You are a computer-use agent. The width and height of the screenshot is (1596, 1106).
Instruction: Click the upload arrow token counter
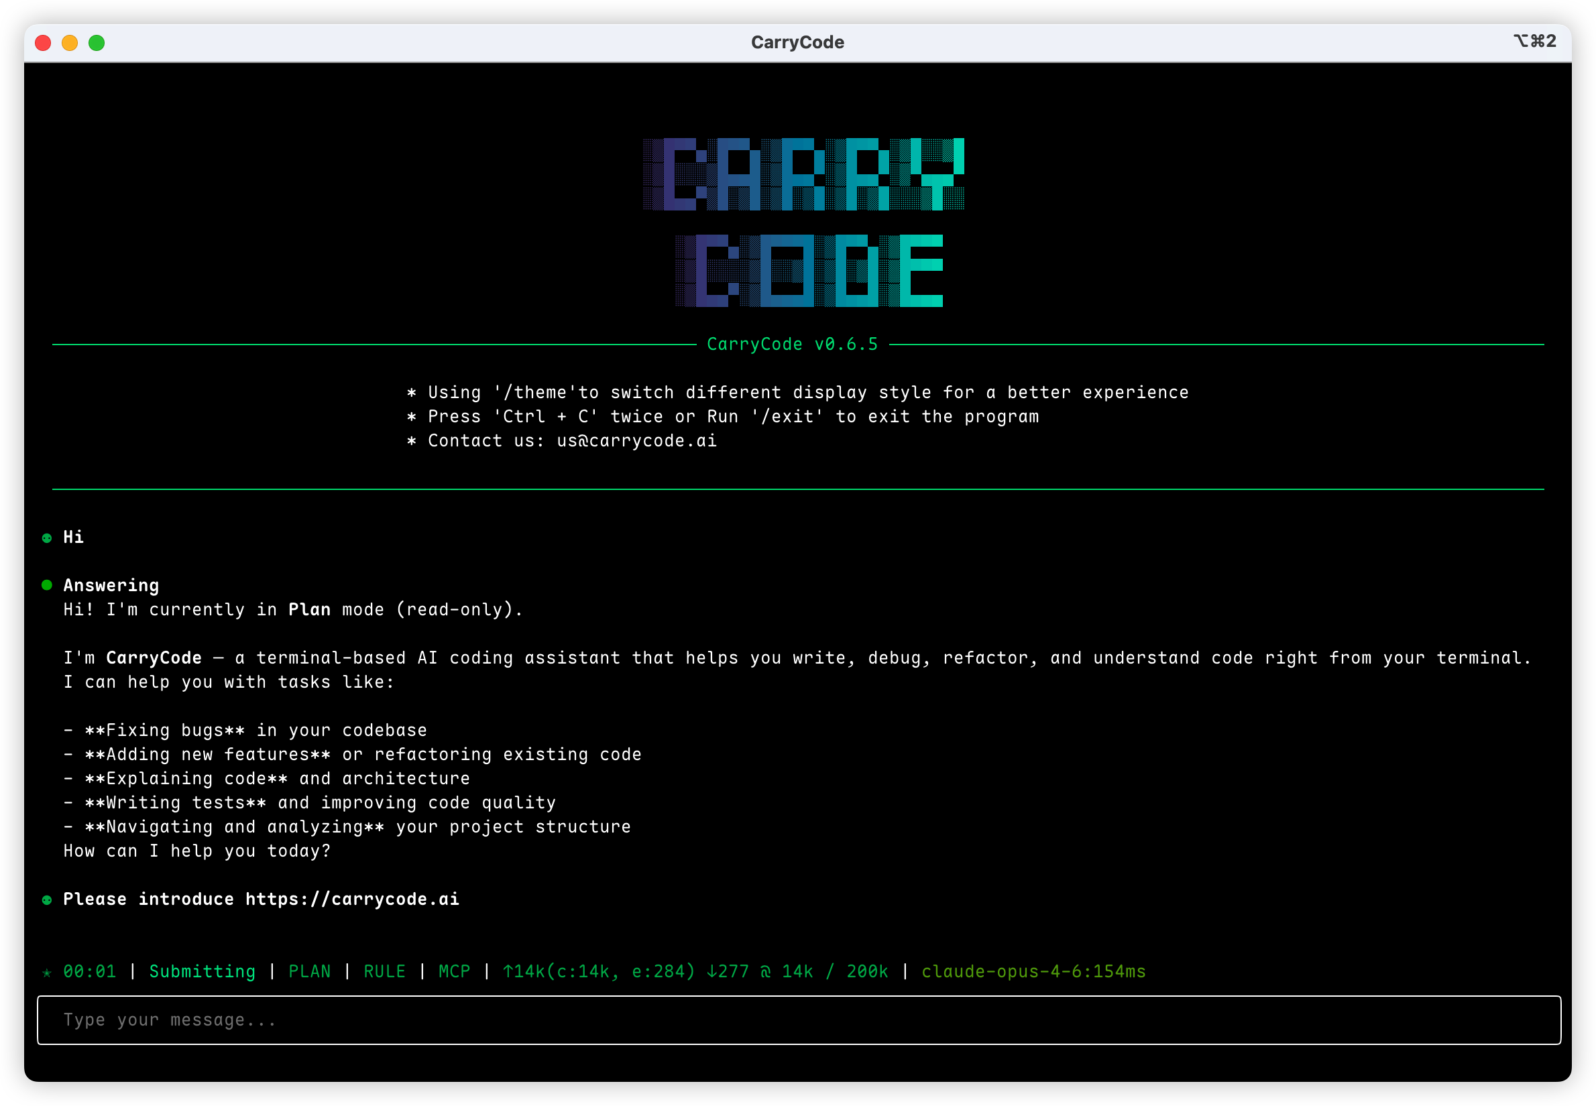597,971
